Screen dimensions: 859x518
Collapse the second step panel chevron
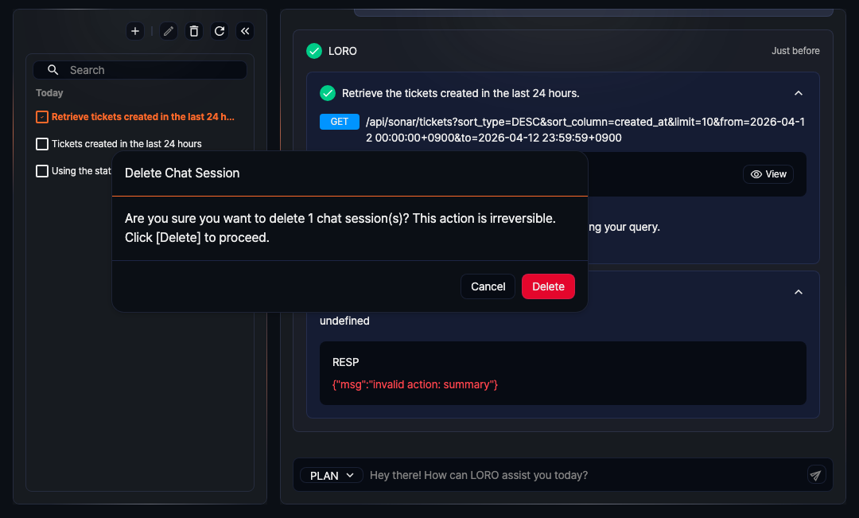[x=799, y=292]
